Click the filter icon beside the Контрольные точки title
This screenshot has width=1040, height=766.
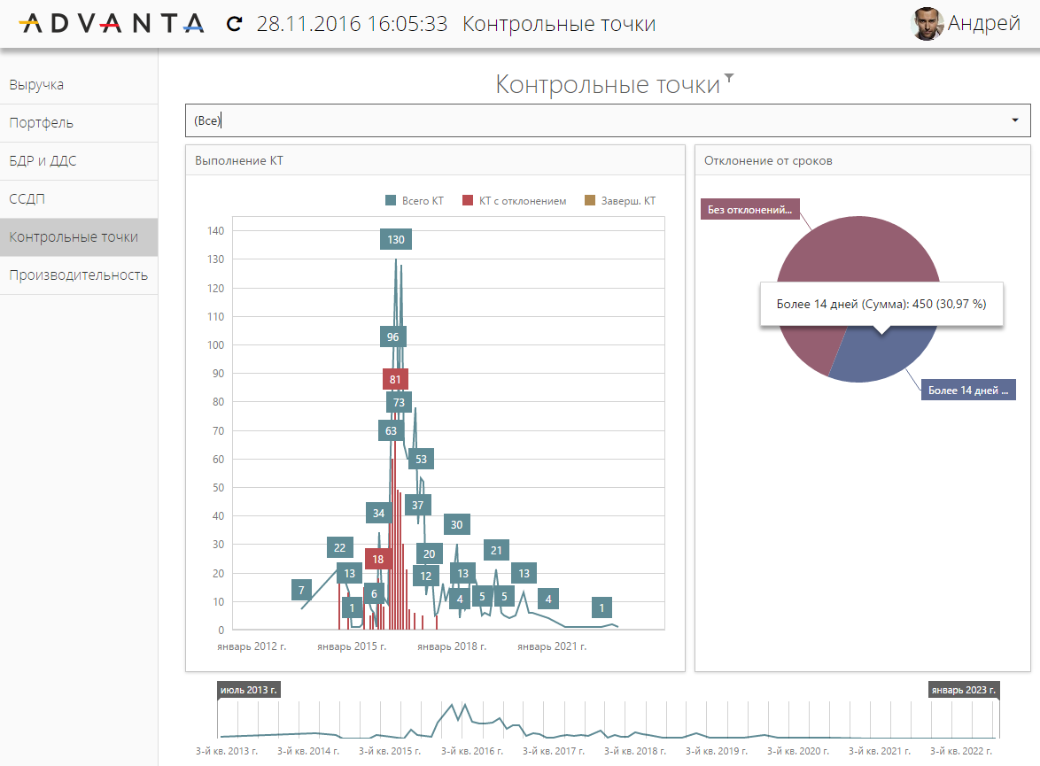[x=729, y=79]
